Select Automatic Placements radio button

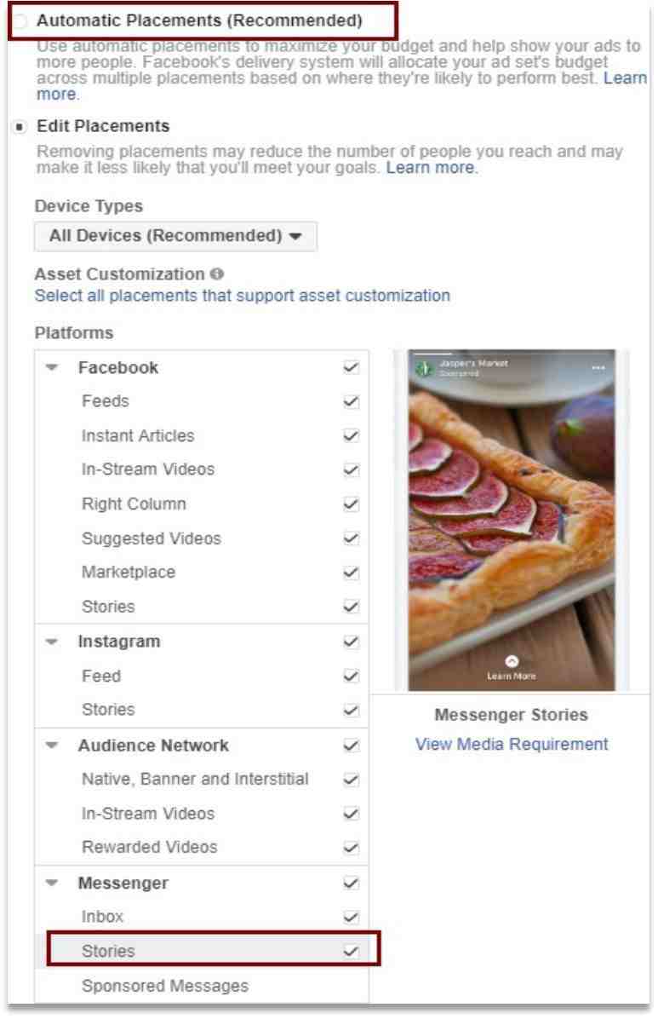(x=20, y=20)
